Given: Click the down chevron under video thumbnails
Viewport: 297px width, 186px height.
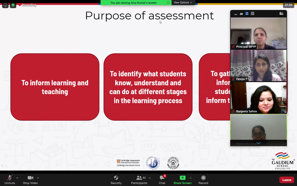Looking at the screenshot, I should click(x=259, y=143).
